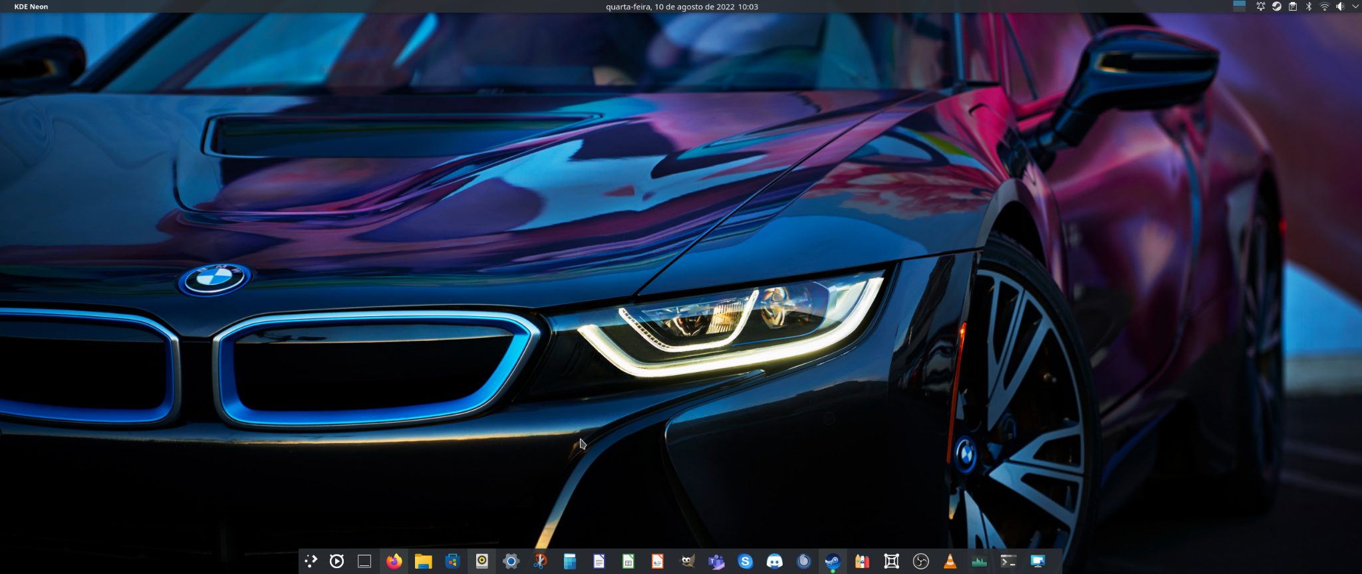Launch Firefox from the dock
1362x574 pixels.
pyautogui.click(x=394, y=561)
